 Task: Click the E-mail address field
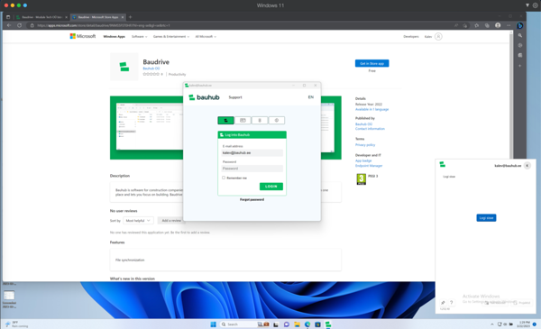click(252, 152)
